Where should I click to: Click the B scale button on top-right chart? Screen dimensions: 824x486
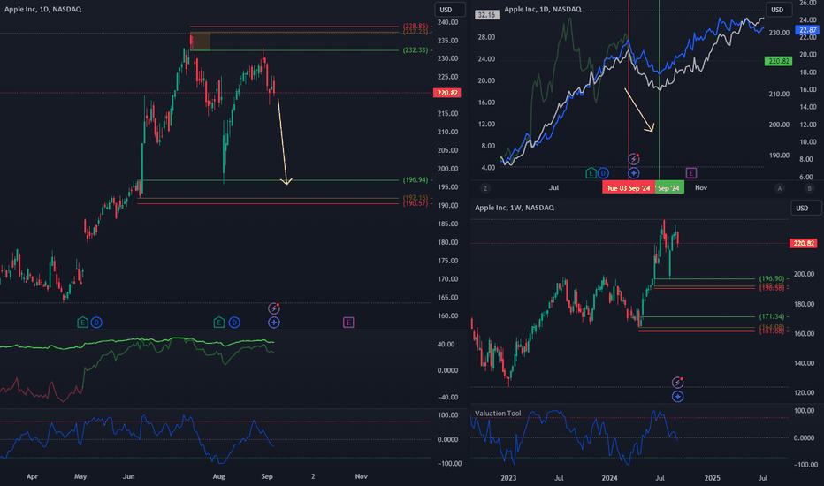click(x=809, y=188)
